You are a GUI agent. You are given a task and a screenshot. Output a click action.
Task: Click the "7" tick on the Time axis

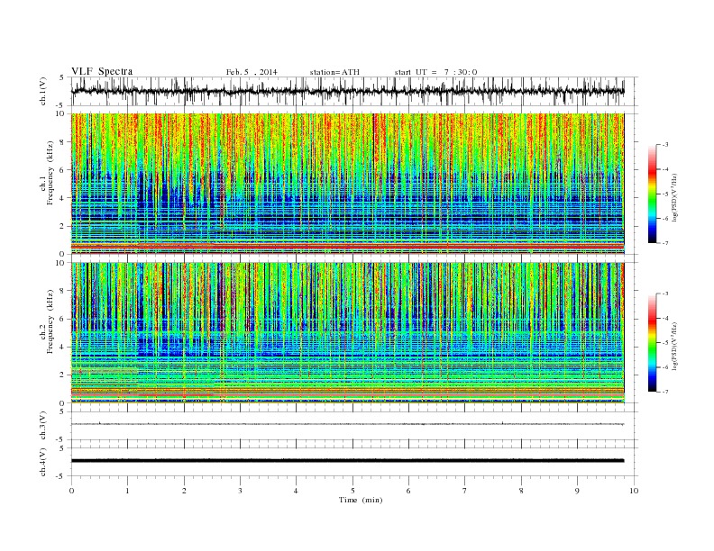465,491
